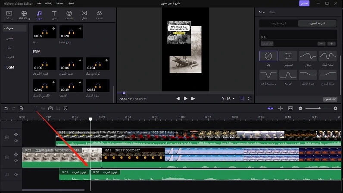The height and width of the screenshot is (193, 343).
Task: Open the تسجيل (Register) menu
Action: (71, 3)
